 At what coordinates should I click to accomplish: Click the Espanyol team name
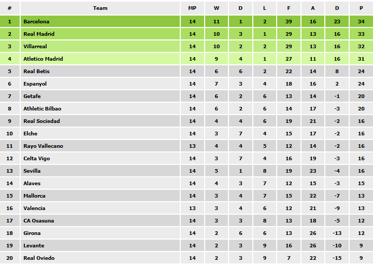click(35, 83)
